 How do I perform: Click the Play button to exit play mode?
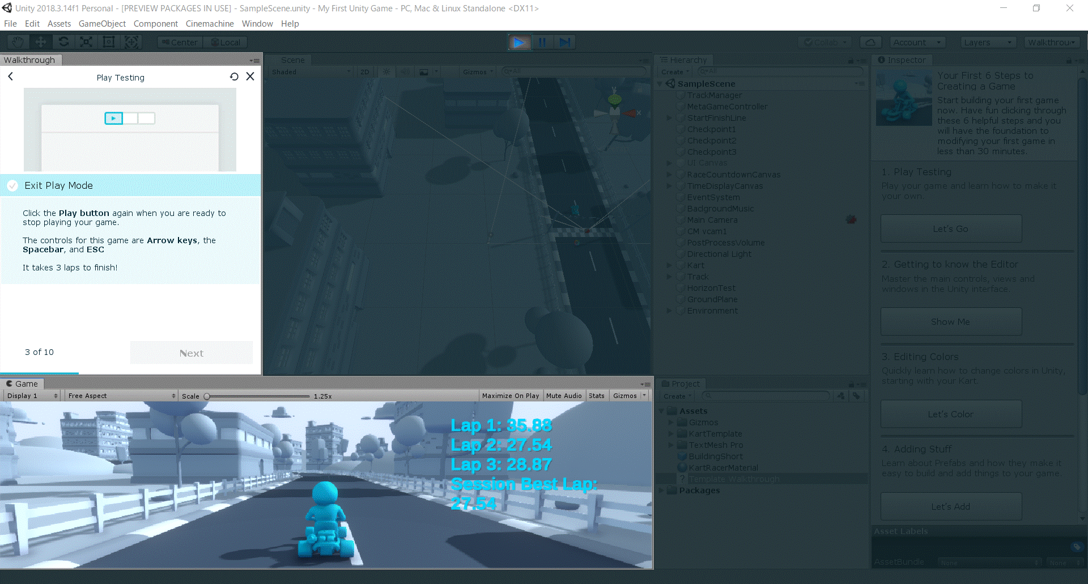pos(518,43)
